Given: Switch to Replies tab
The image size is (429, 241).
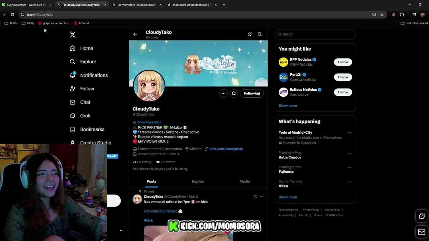Looking at the screenshot, I should tap(198, 181).
